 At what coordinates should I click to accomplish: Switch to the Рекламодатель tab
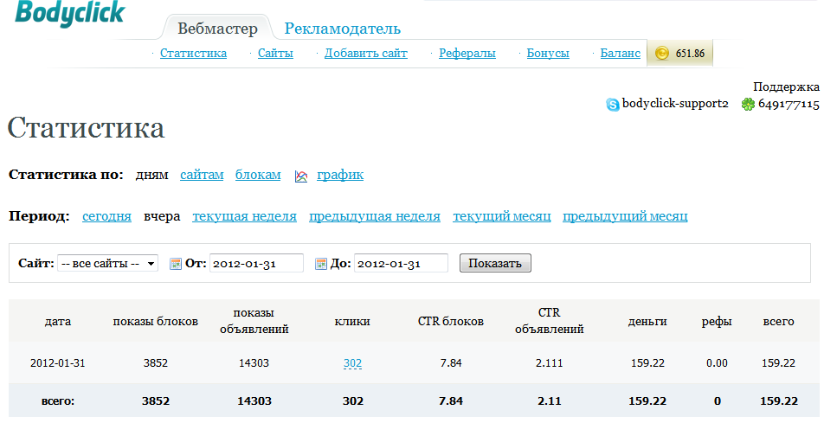click(x=343, y=29)
